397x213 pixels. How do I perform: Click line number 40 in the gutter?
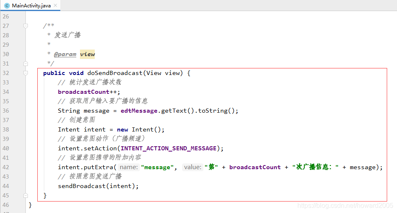pos(6,149)
